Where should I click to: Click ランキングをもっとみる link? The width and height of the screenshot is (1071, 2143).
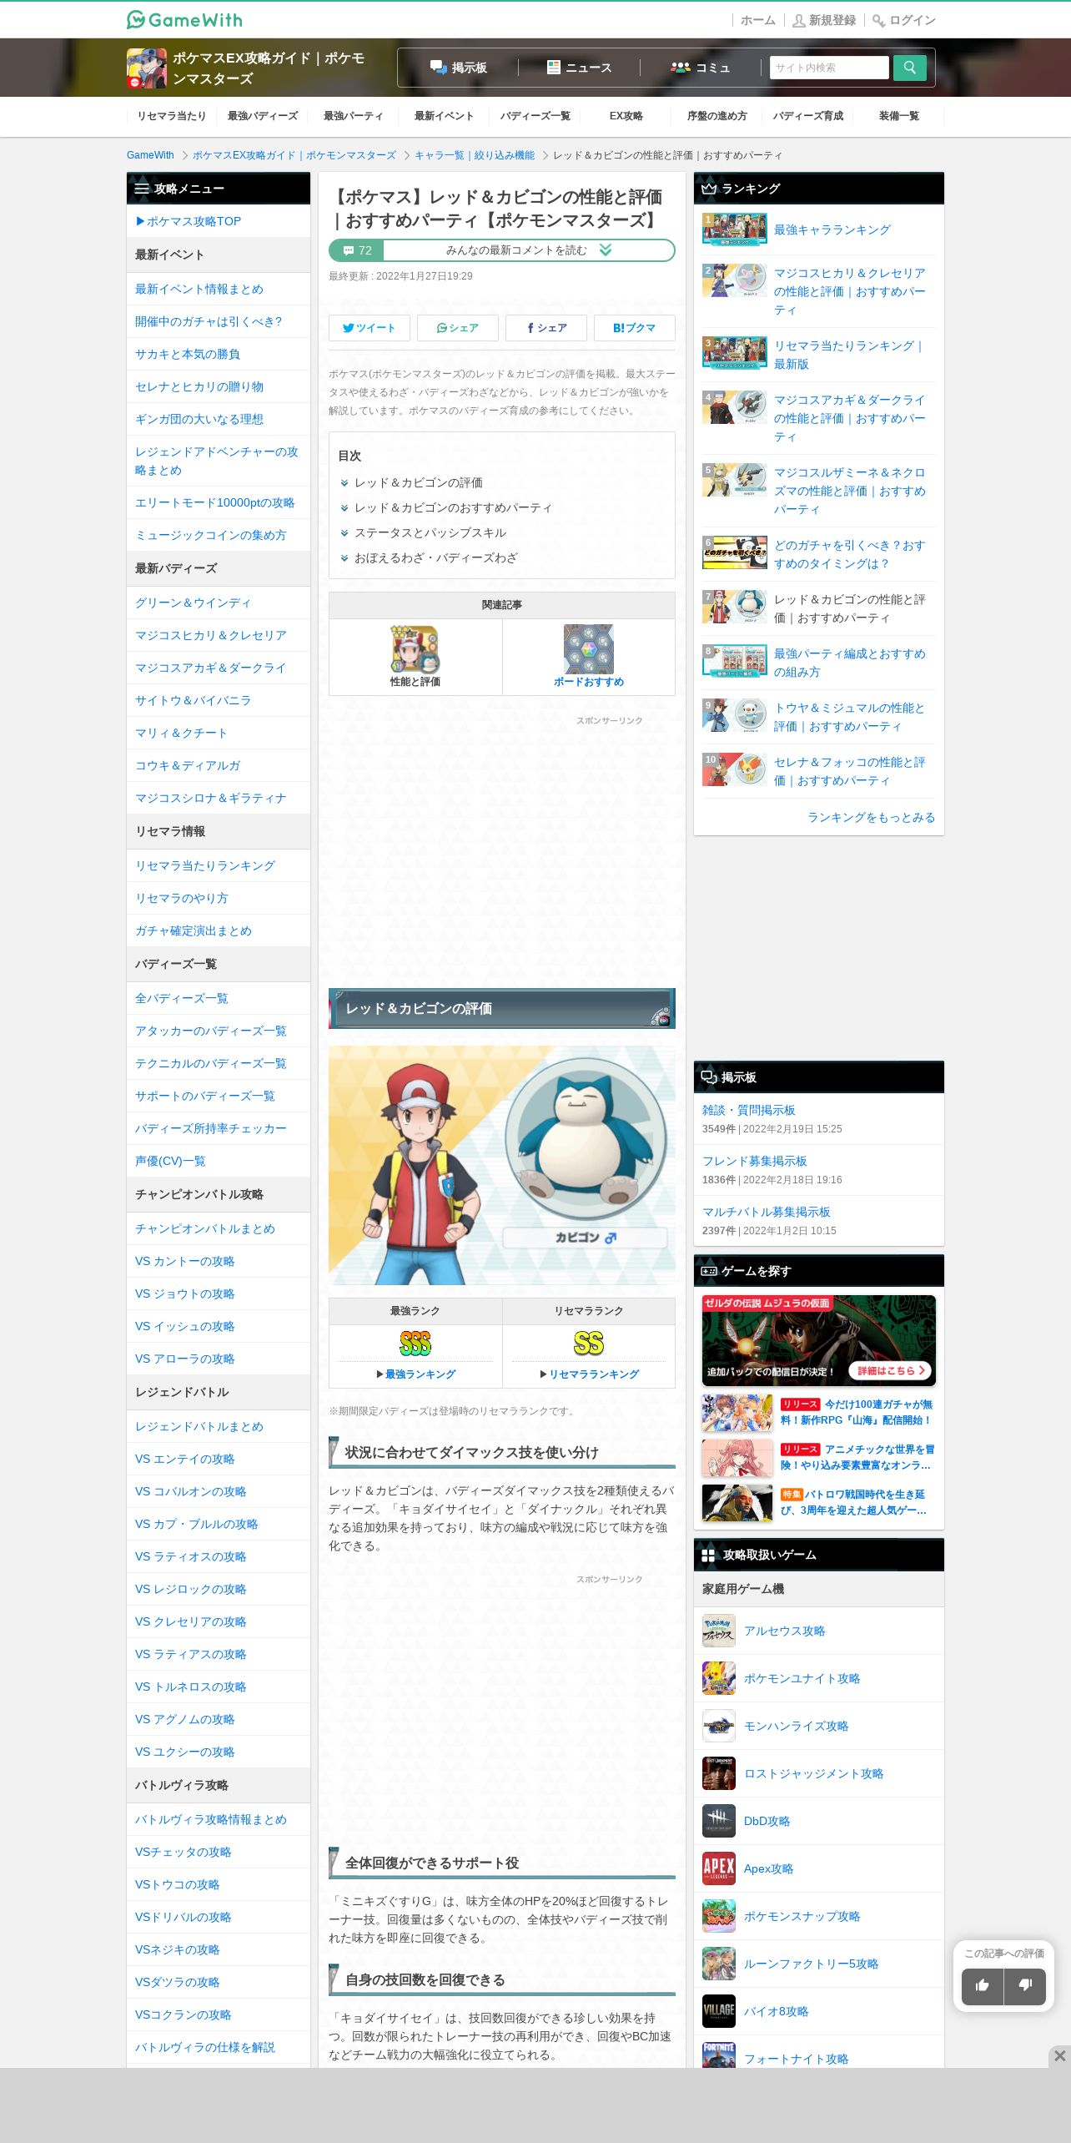tap(871, 817)
